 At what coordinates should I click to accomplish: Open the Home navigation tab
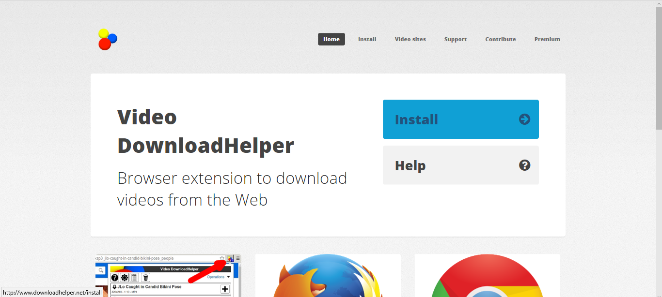pyautogui.click(x=331, y=39)
